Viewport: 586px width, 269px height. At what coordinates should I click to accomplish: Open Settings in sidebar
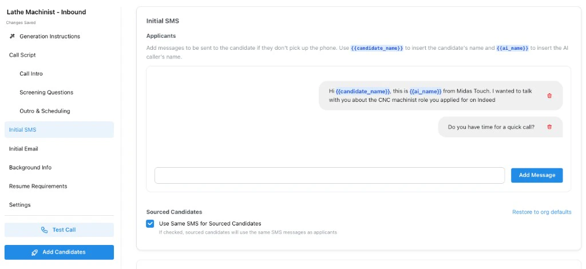20,205
